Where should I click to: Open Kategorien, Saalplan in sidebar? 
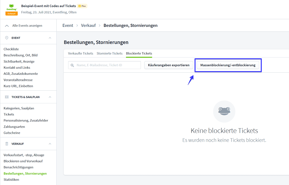pos(19,108)
